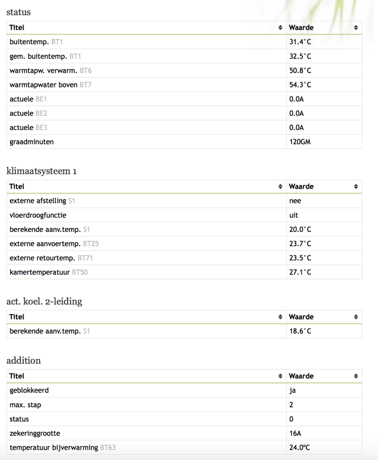Sort act. koel. 2-leiding Titel column arrows
The width and height of the screenshot is (378, 460).
point(280,317)
